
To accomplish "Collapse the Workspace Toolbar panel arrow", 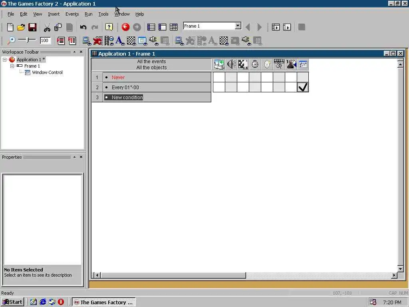I will [x=75, y=52].
